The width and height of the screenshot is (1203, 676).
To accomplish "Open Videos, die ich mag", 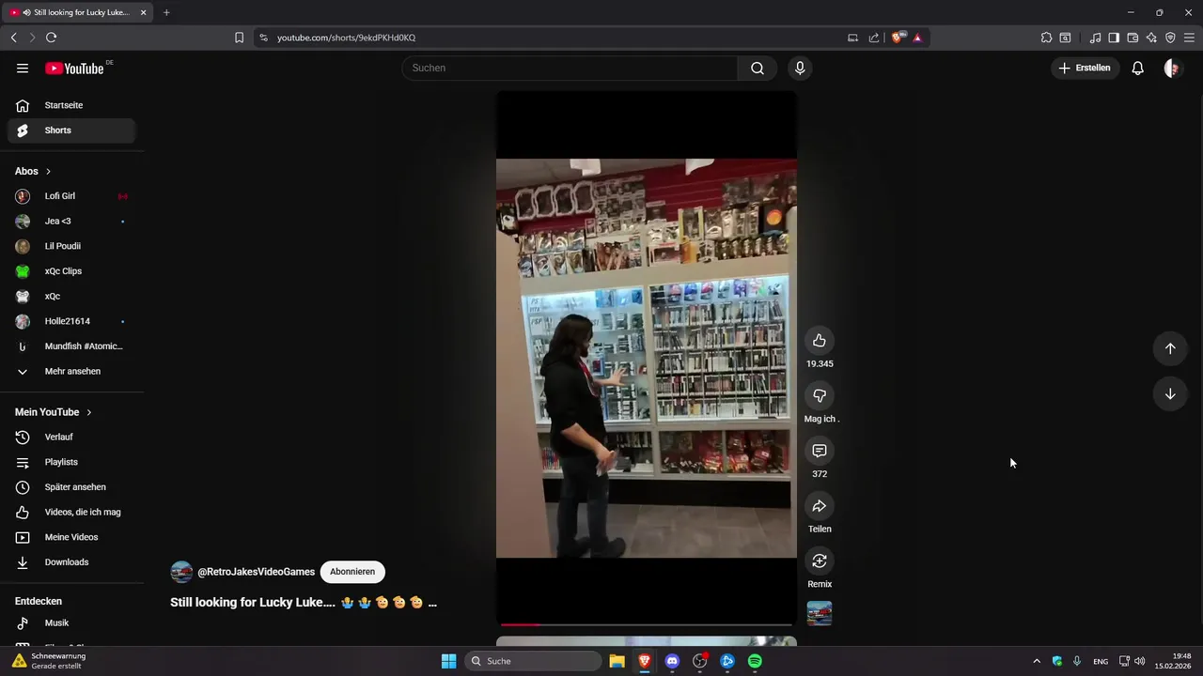I will pos(71,512).
